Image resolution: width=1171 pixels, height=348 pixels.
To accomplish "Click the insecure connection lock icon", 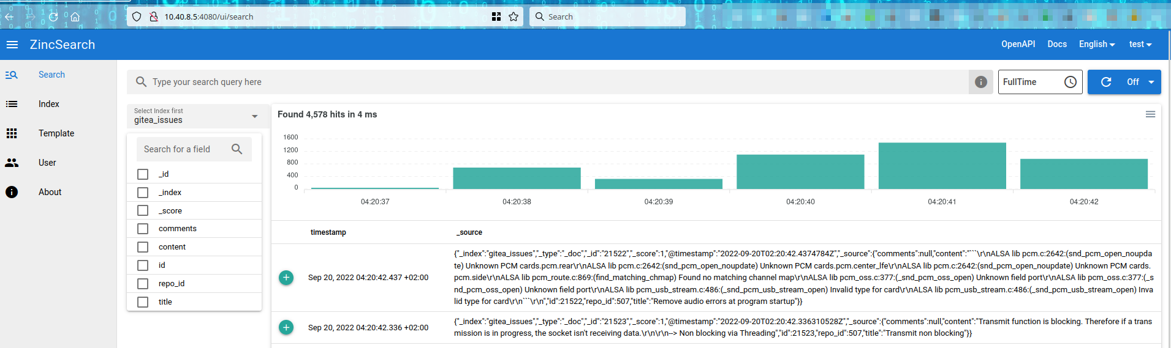I will 154,17.
